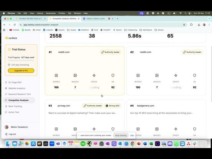Viewport: 212px width, 159px height.
Task: Click the browser address bar
Action: coord(99,25)
